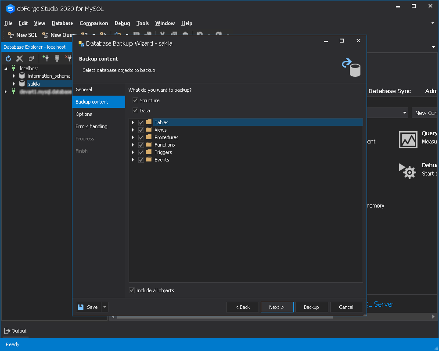Click the horizontal scrollbar in the main window
The height and width of the screenshot is (351, 439).
pyautogui.click(x=224, y=317)
